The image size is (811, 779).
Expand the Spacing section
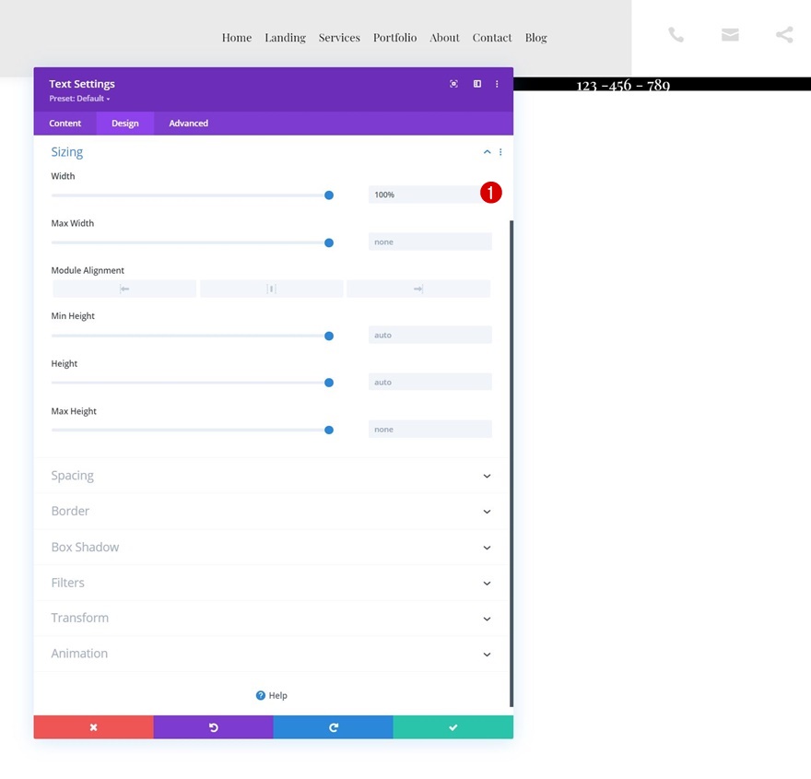point(272,476)
